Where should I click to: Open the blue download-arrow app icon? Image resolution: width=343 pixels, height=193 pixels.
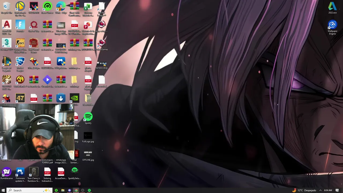[61, 98]
